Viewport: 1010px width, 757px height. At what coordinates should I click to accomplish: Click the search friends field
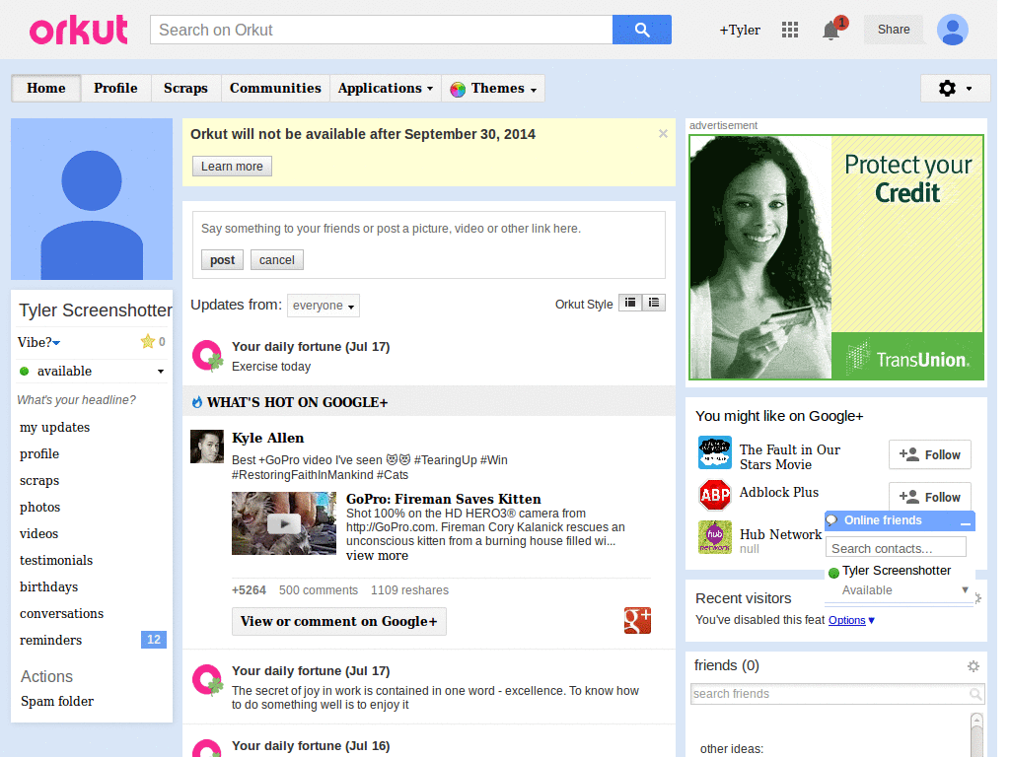[836, 694]
